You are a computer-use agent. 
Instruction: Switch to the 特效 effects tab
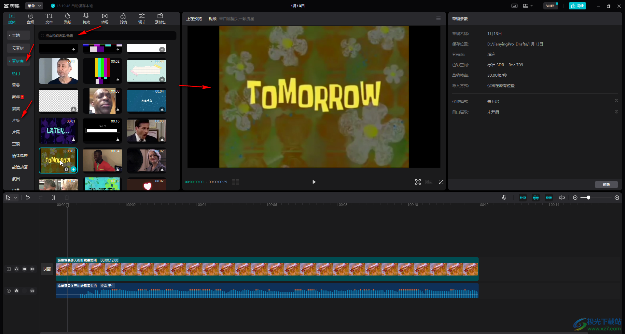86,19
